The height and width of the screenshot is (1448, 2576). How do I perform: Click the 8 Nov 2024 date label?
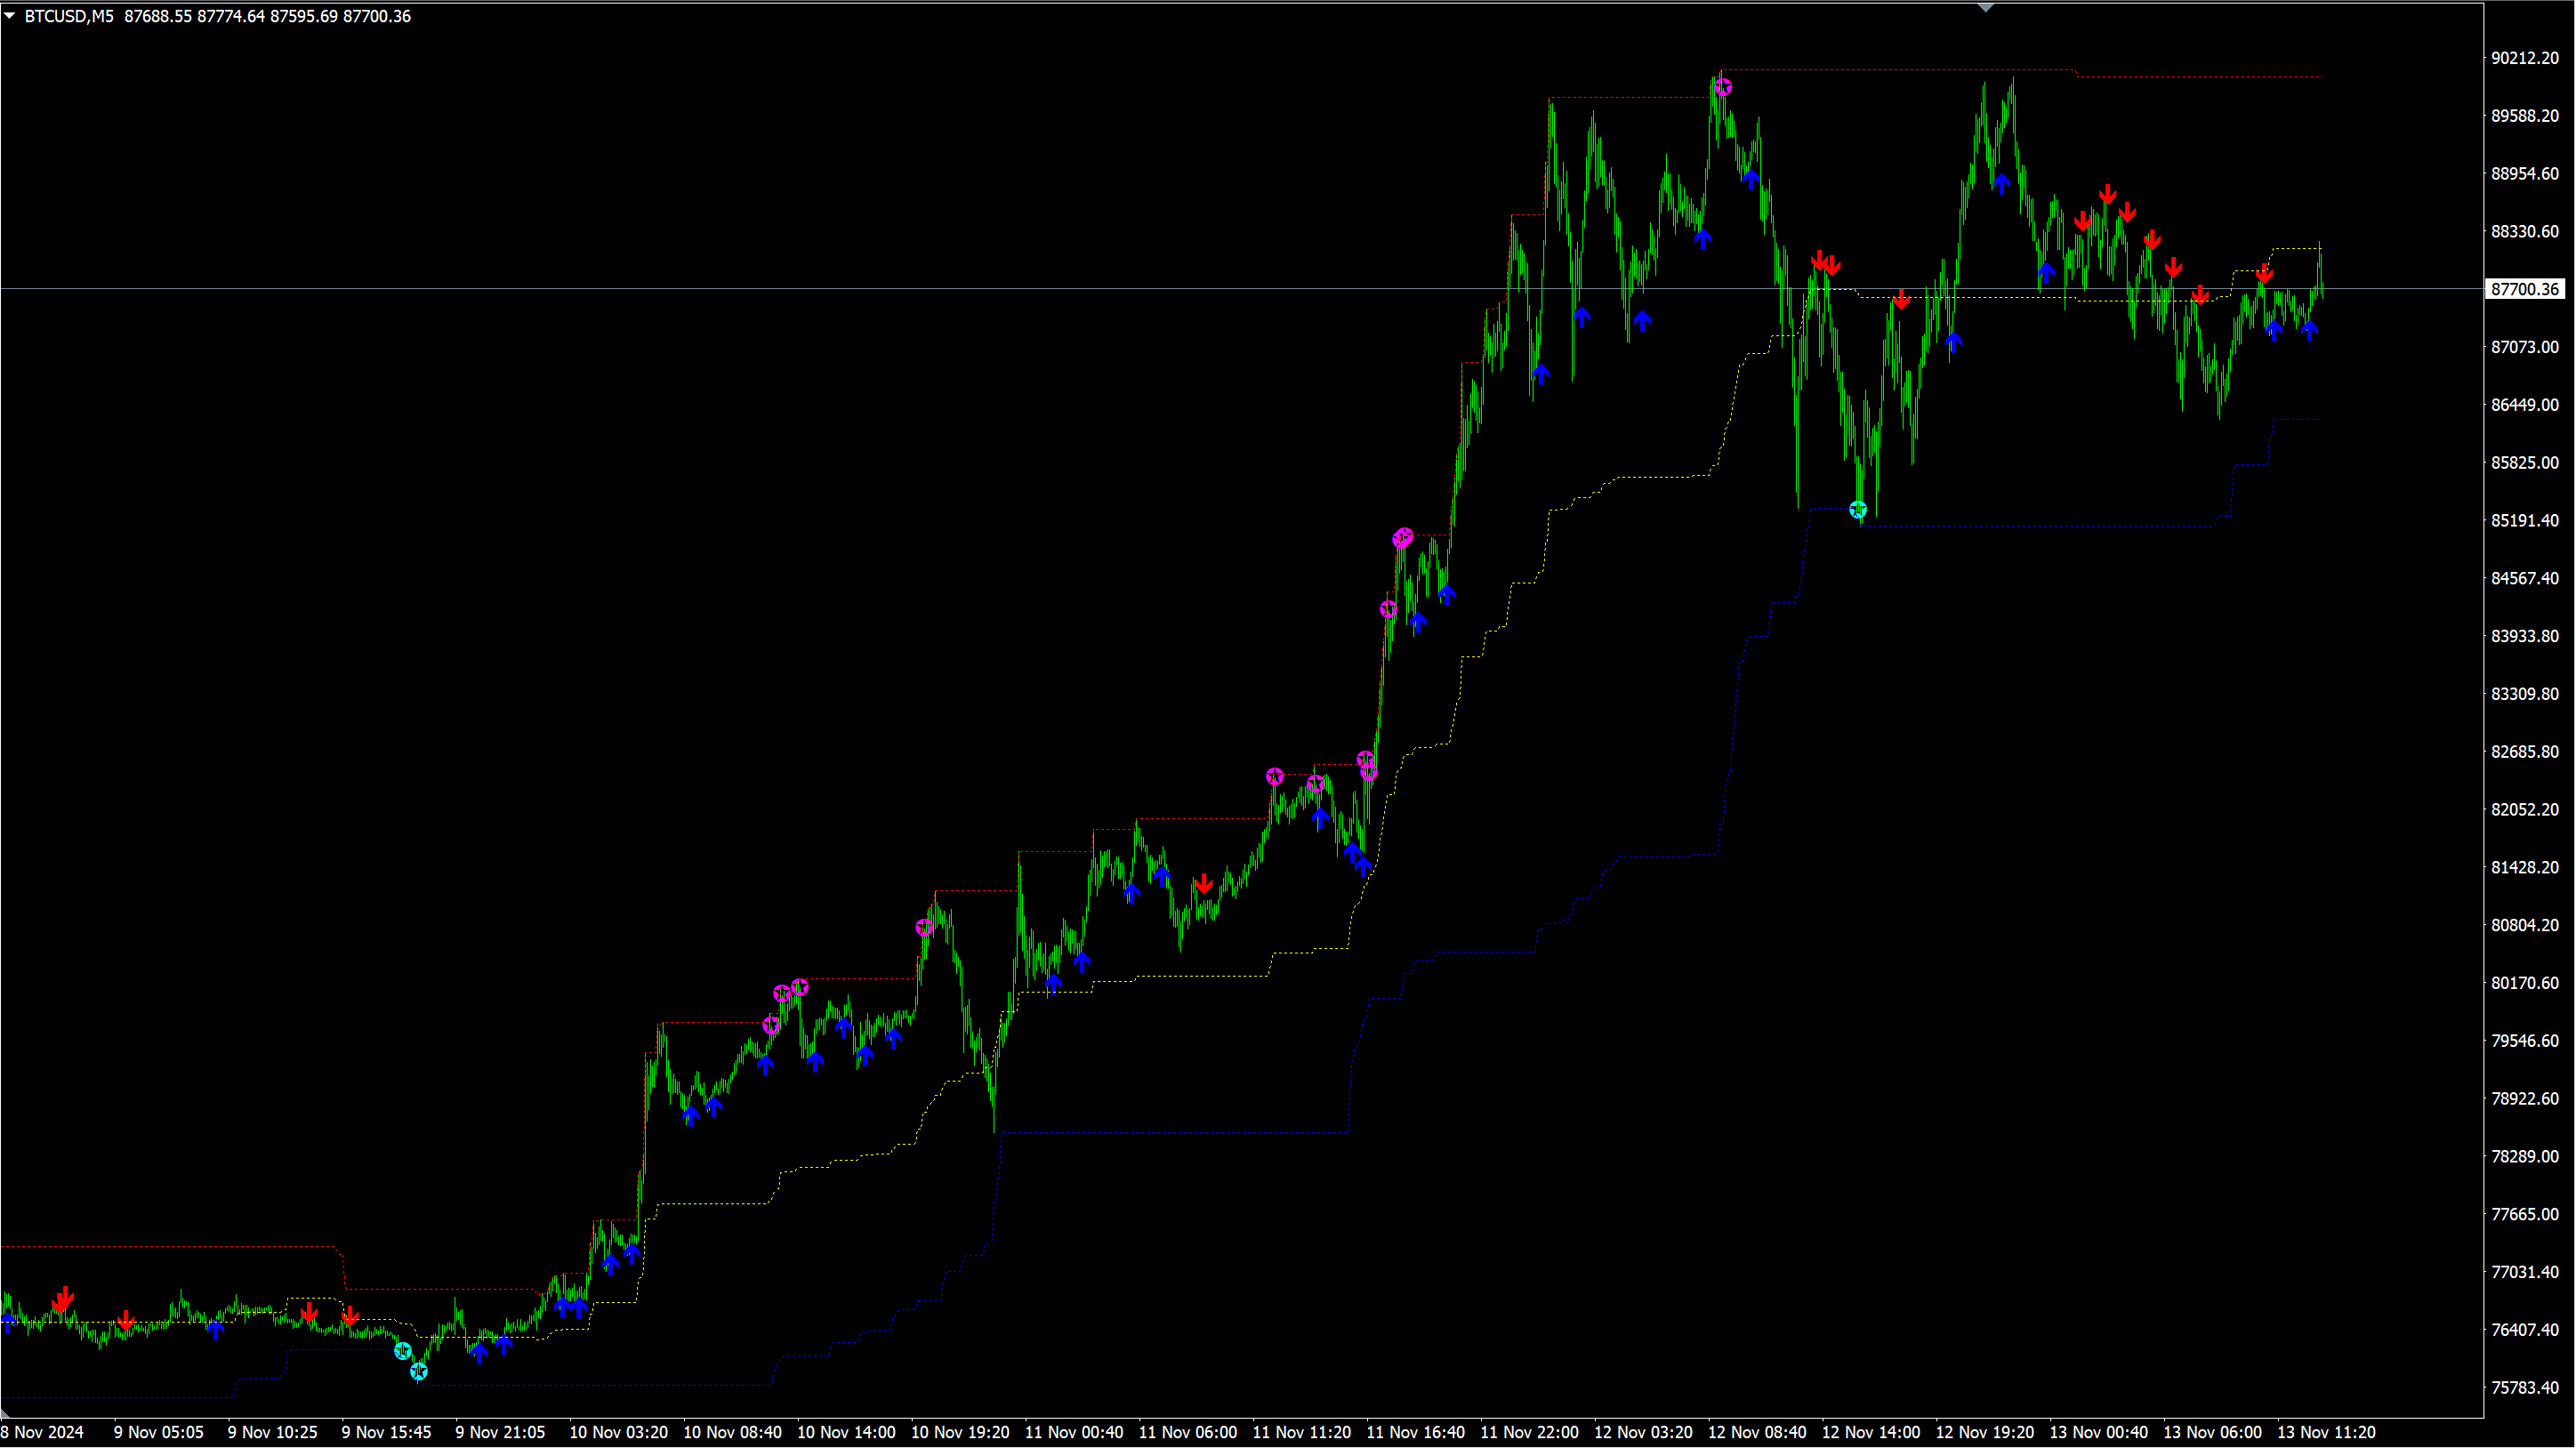pos(42,1433)
